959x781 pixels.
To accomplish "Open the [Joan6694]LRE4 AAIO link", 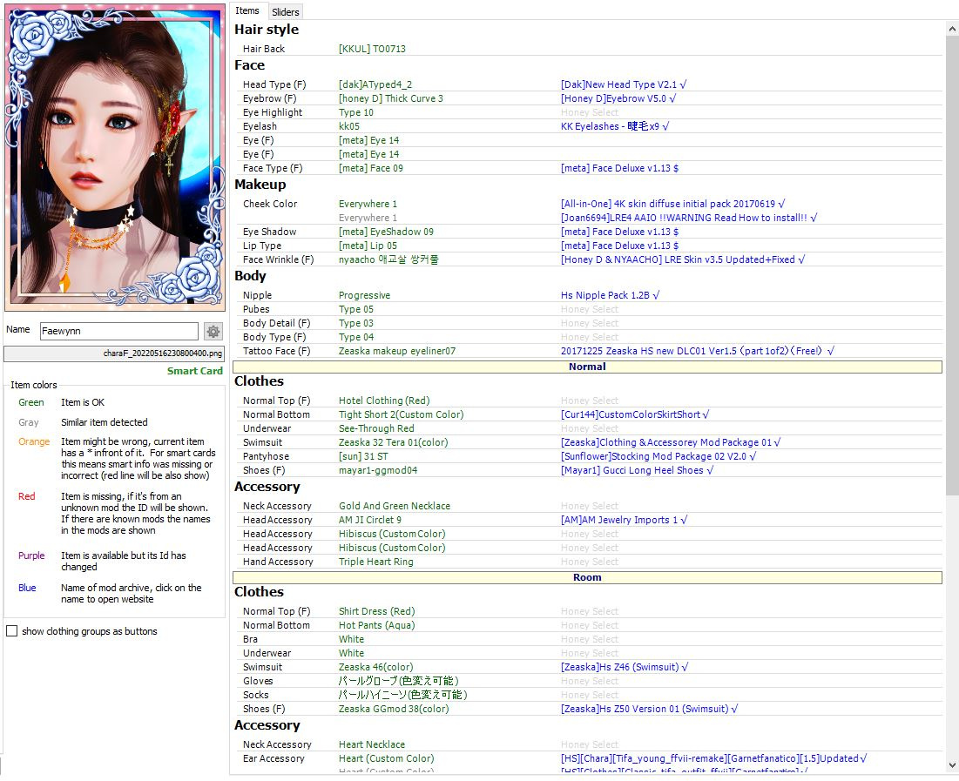I will tap(689, 218).
